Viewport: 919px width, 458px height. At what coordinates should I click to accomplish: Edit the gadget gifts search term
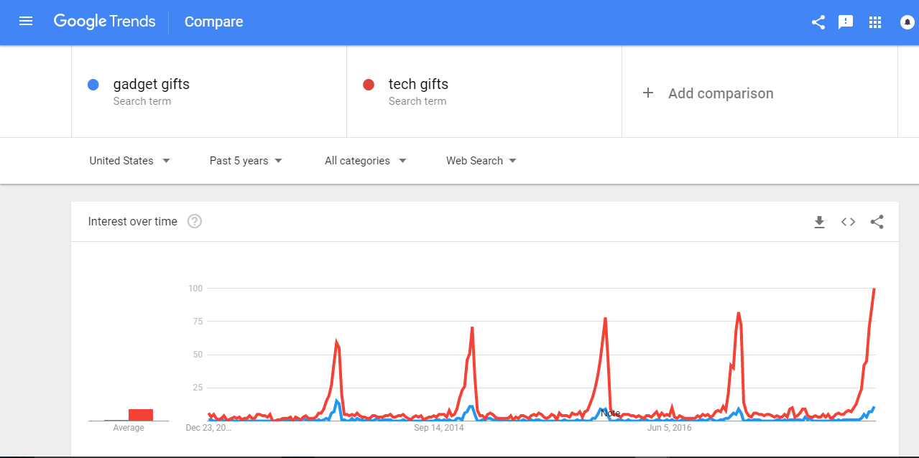coord(151,84)
